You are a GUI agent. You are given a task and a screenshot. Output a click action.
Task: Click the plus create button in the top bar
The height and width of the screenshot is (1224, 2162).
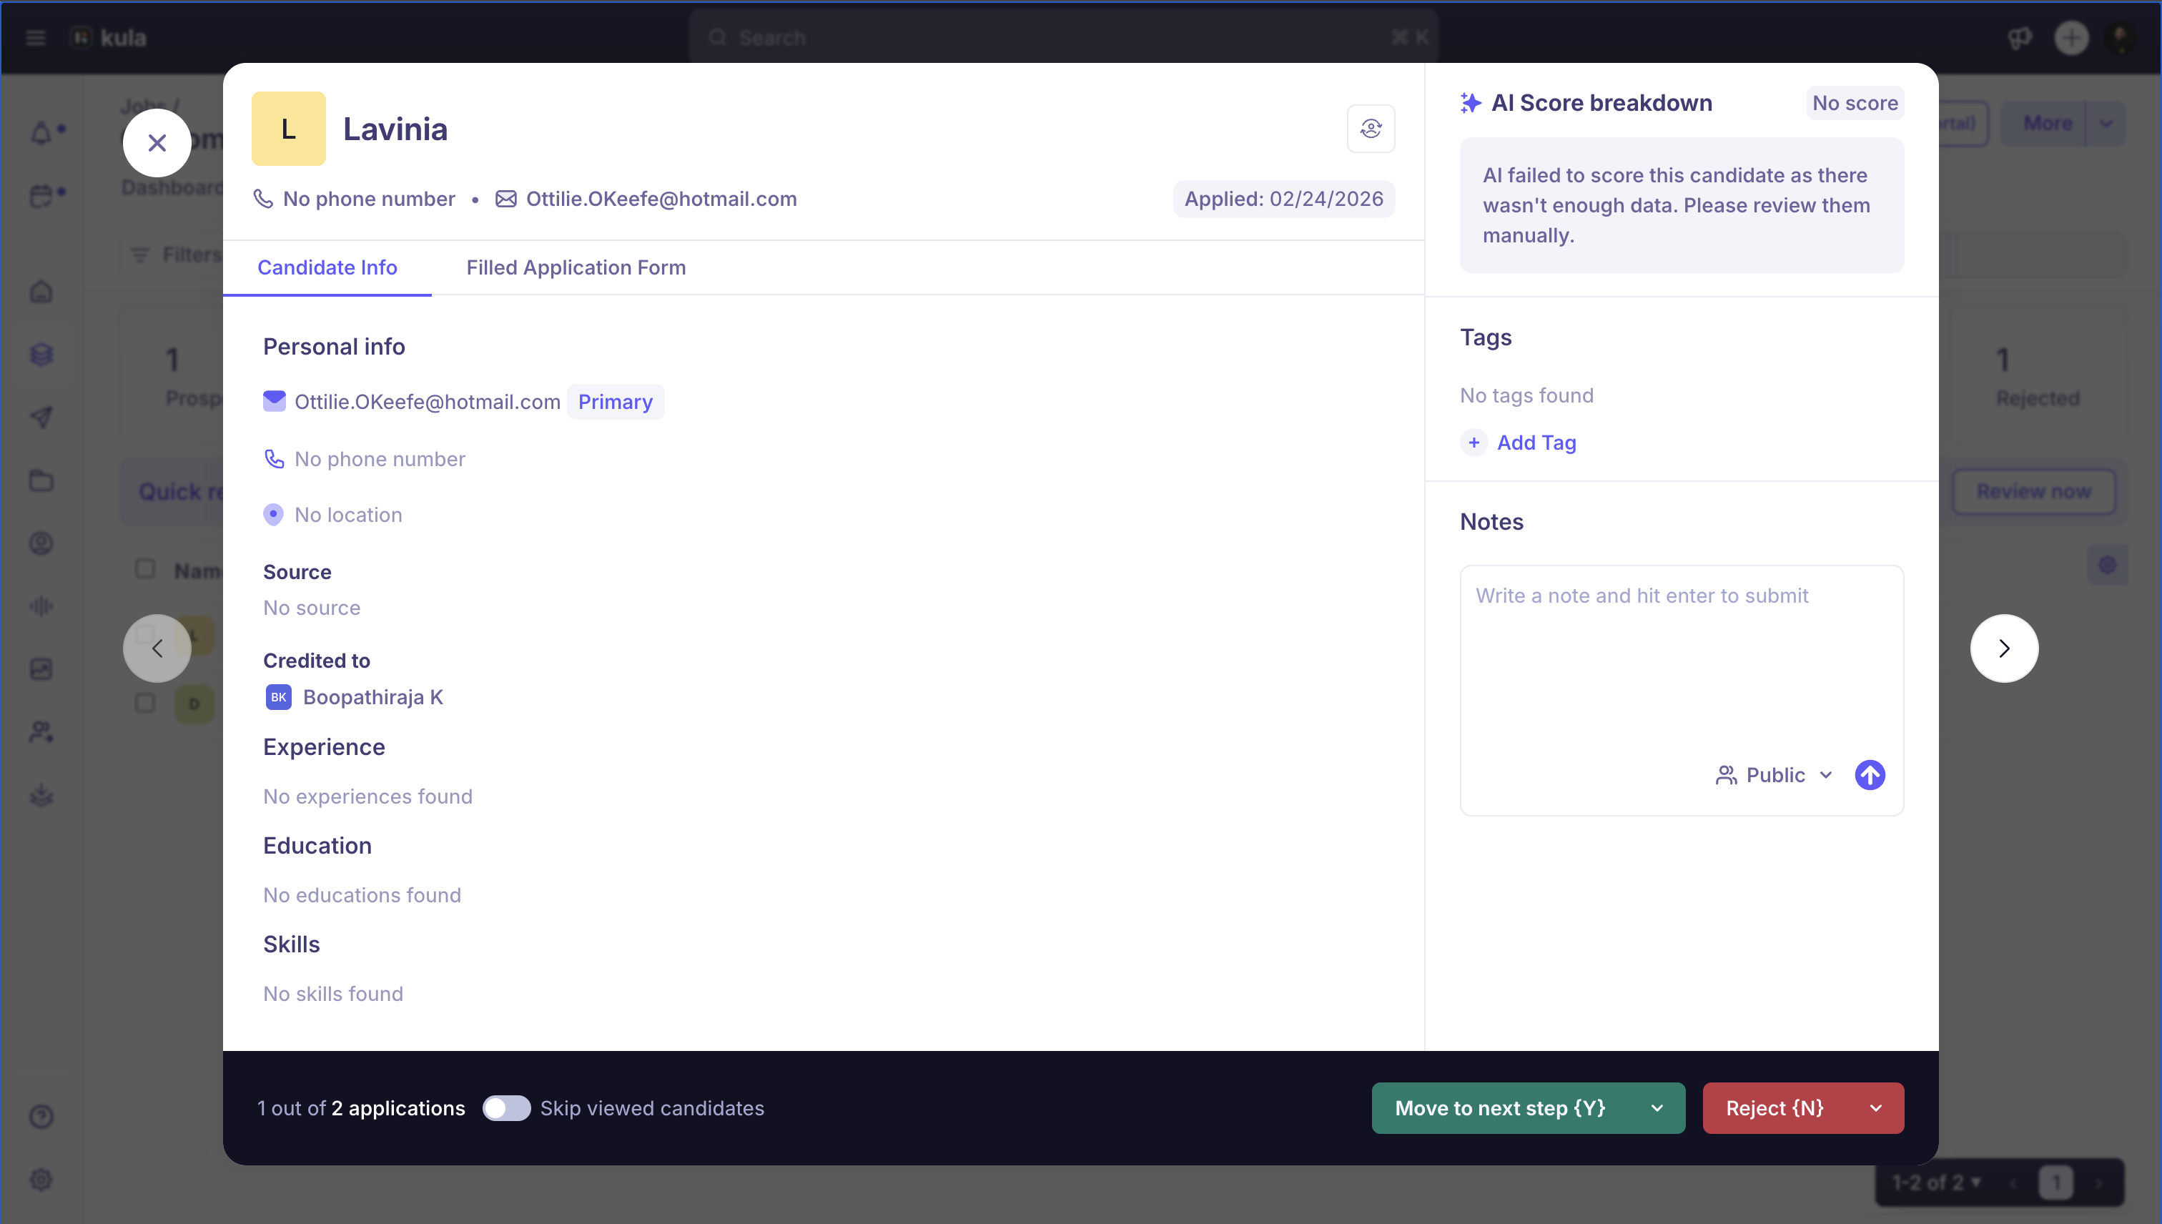2071,38
